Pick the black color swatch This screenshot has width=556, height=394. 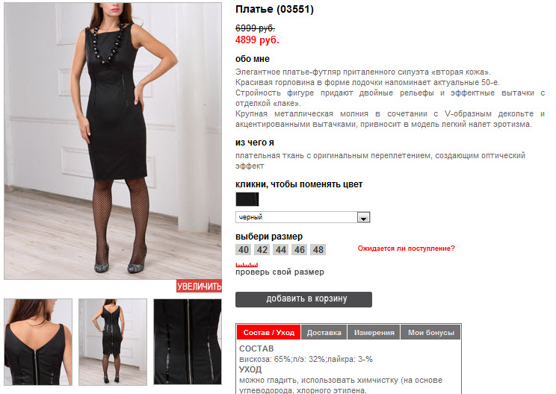point(247,199)
